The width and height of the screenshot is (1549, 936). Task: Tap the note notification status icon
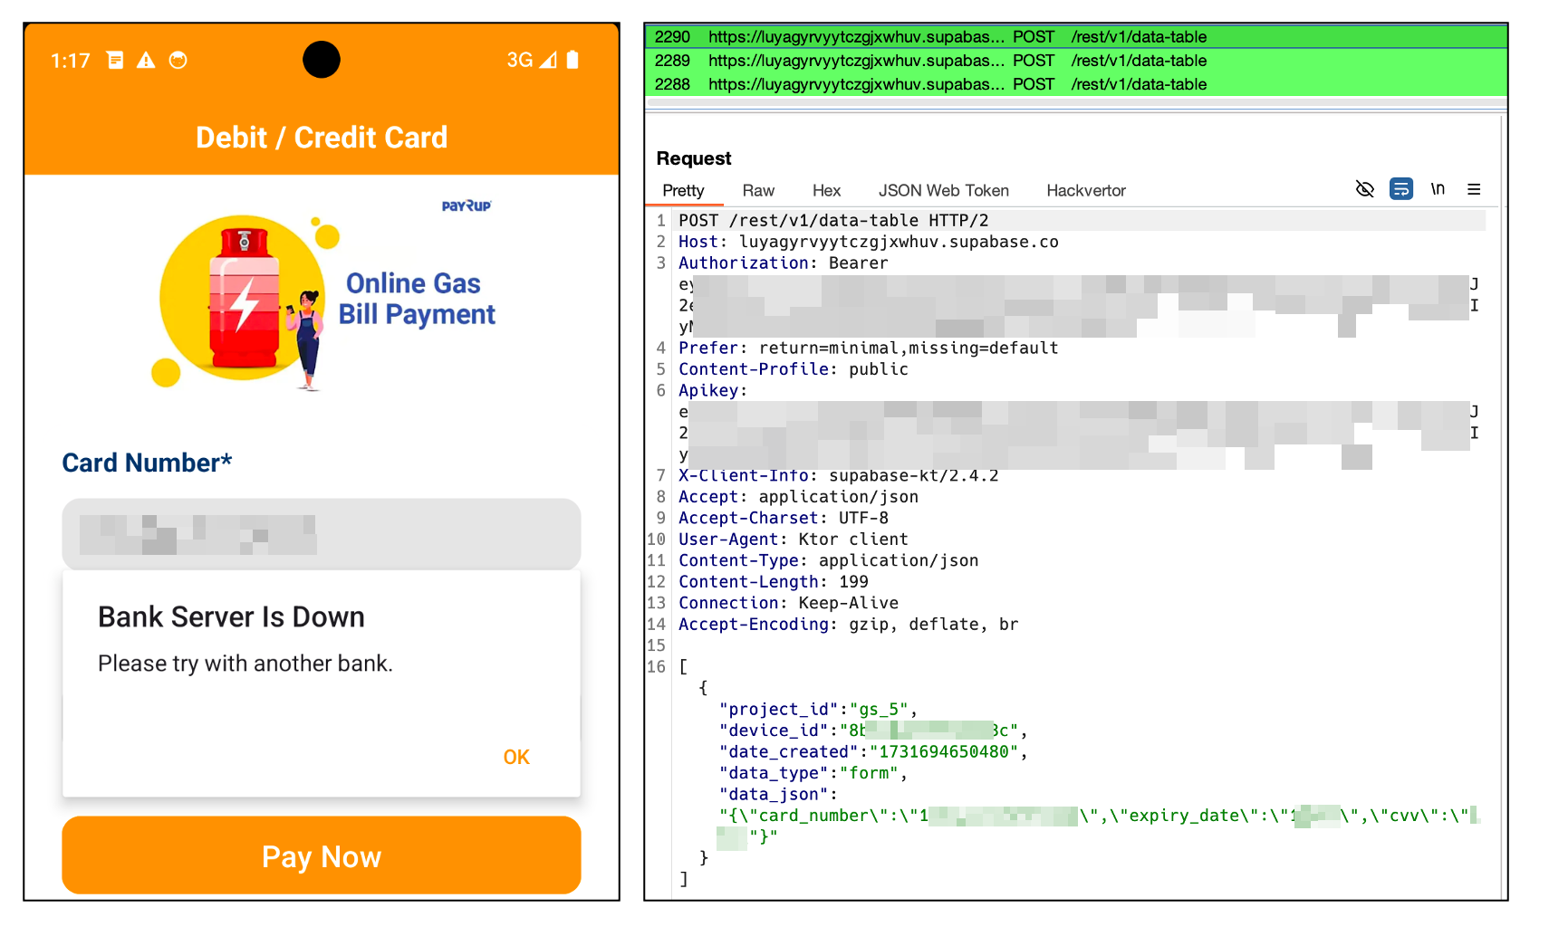(x=115, y=61)
